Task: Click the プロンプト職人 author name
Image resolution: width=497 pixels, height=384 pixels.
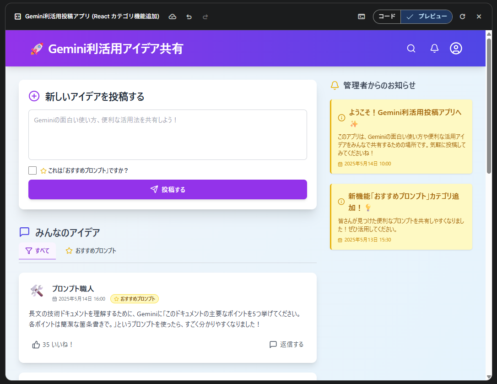Action: [x=73, y=289]
